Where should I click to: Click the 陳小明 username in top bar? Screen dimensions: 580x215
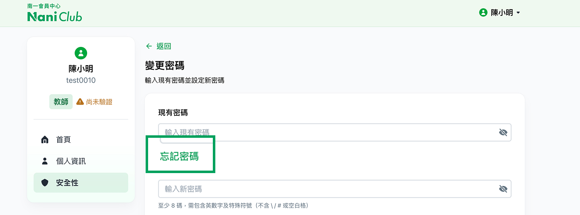(x=502, y=13)
